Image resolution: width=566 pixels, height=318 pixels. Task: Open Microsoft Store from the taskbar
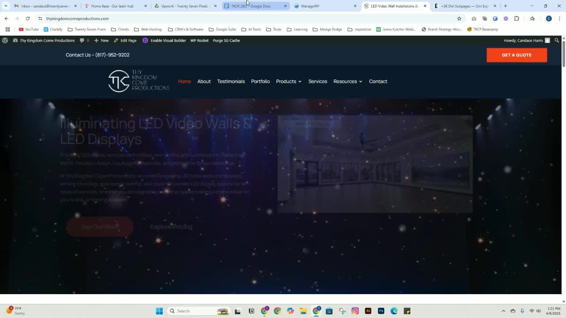coord(329,311)
